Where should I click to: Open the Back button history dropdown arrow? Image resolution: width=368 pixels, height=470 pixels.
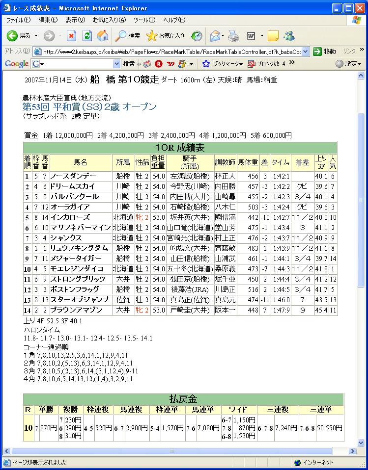36,36
